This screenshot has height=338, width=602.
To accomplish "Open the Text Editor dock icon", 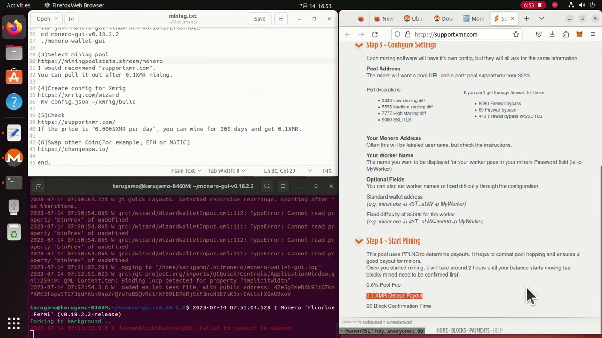I will tap(14, 133).
